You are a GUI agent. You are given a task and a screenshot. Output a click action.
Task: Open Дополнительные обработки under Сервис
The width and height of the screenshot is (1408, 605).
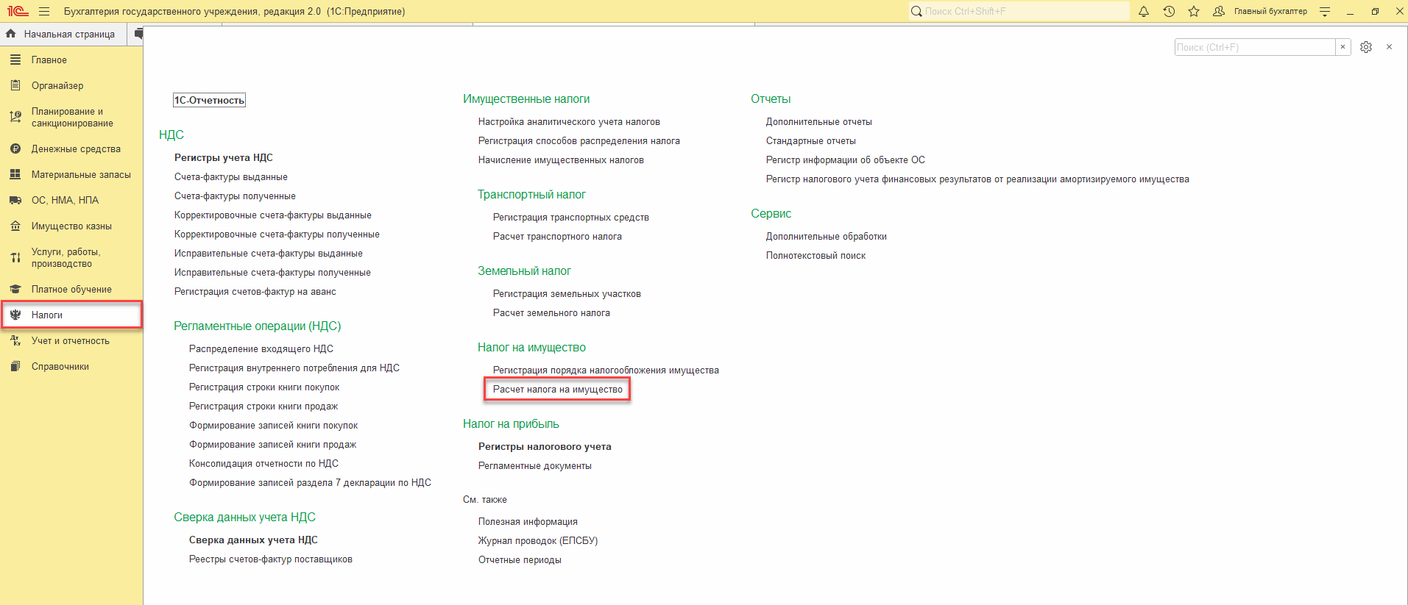coord(827,236)
